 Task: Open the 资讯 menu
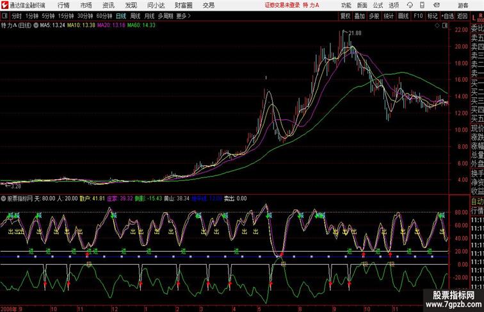point(108,5)
